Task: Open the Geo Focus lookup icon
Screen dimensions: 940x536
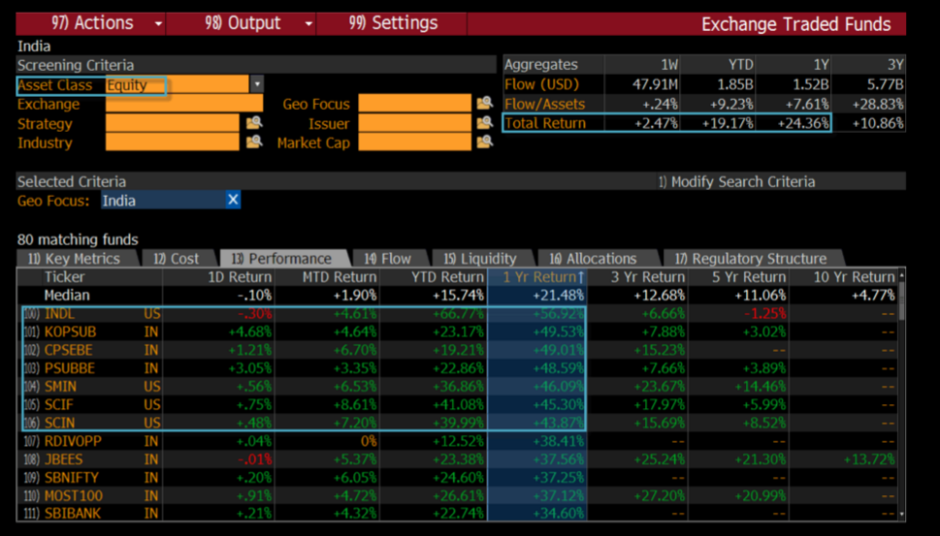Action: point(484,104)
